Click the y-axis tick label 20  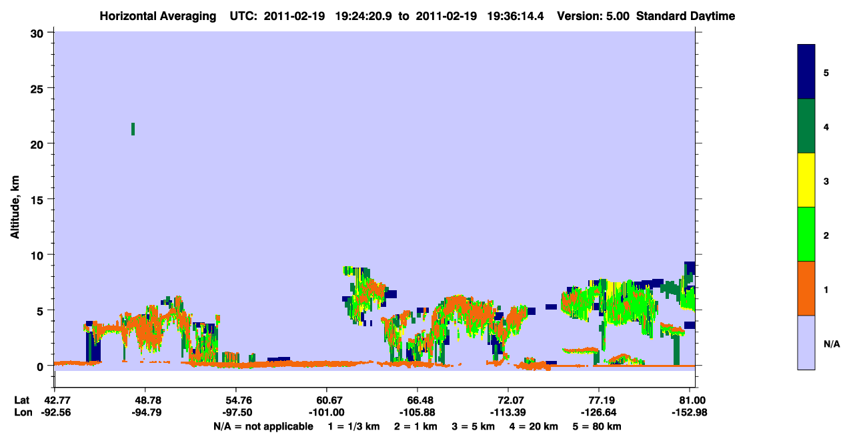click(39, 143)
